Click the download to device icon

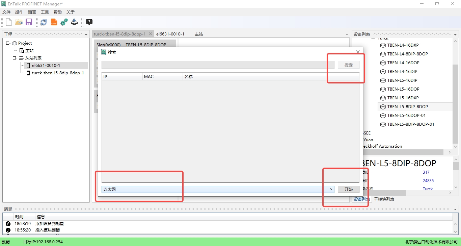[x=74, y=22]
